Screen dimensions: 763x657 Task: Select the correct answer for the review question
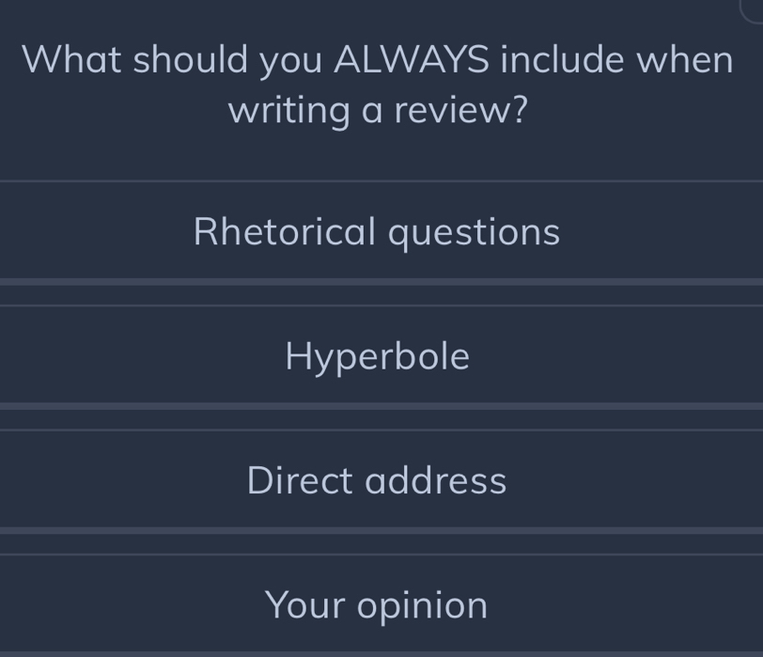point(376,604)
